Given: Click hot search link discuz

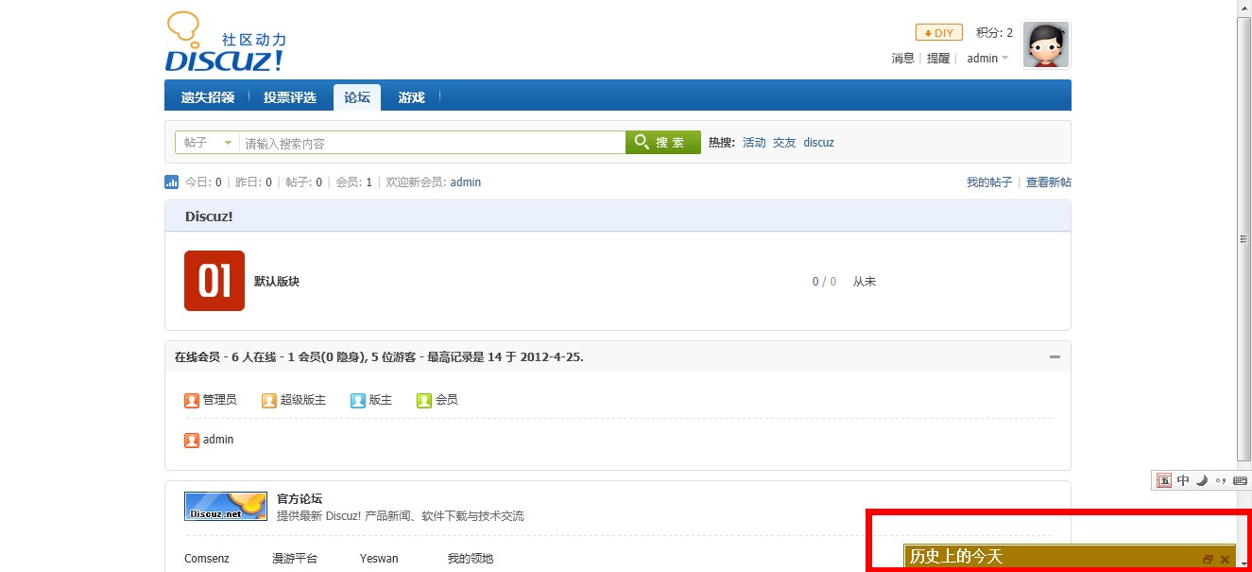Looking at the screenshot, I should point(818,143).
